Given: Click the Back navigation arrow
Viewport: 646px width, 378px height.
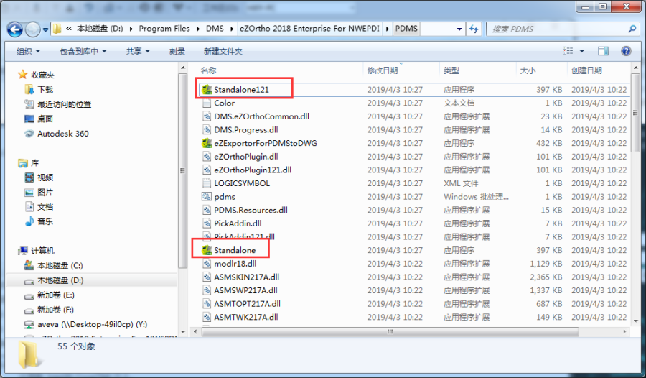Looking at the screenshot, I should (x=15, y=29).
